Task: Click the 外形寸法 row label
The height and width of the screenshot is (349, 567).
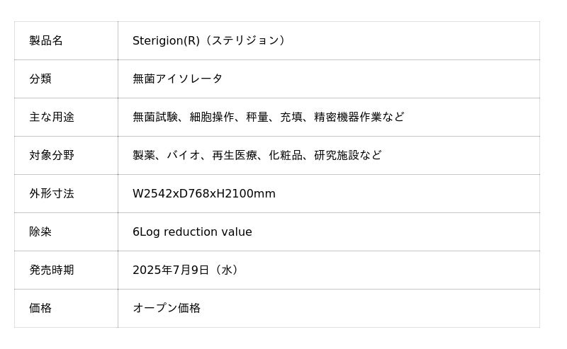Action: point(52,194)
